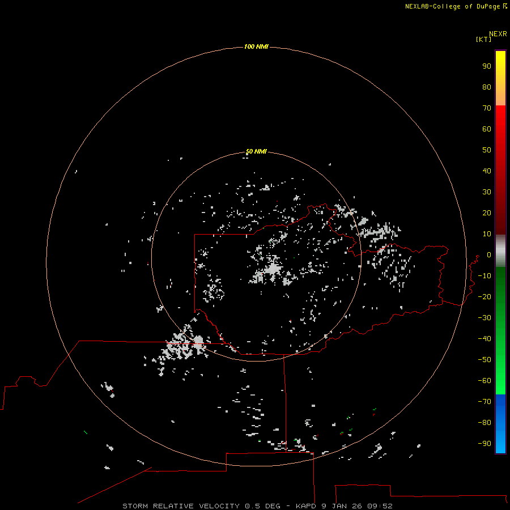Click the 100 NMI range ring label
Image resolution: width=510 pixels, height=510 pixels.
tap(256, 46)
